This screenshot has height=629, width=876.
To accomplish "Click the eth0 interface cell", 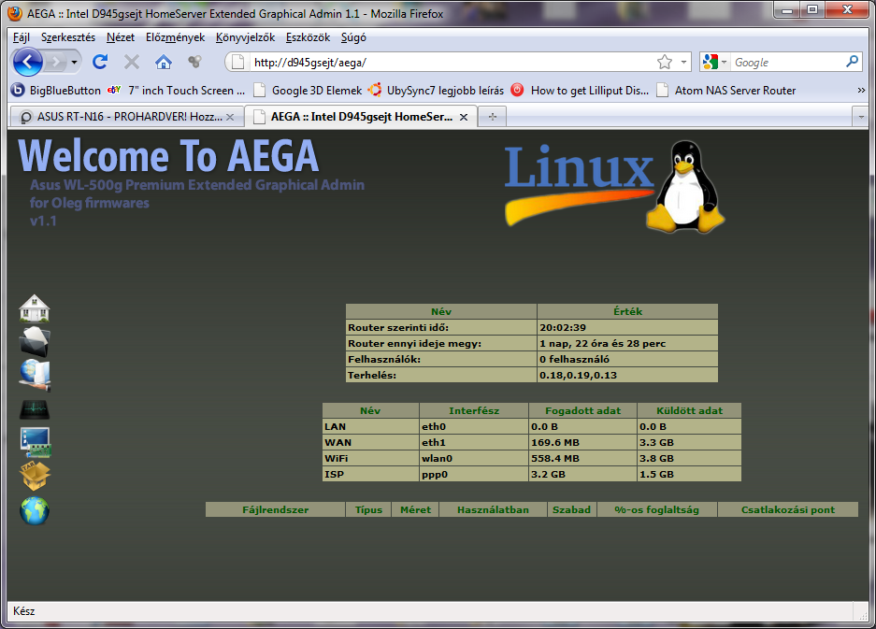I will (473, 426).
